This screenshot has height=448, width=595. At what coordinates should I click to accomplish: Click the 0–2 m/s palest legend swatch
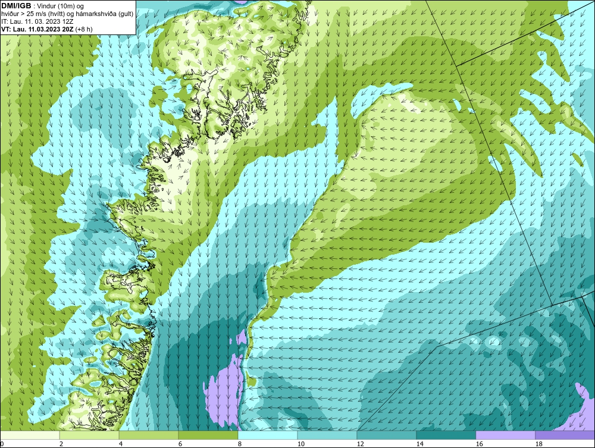(x=30, y=435)
